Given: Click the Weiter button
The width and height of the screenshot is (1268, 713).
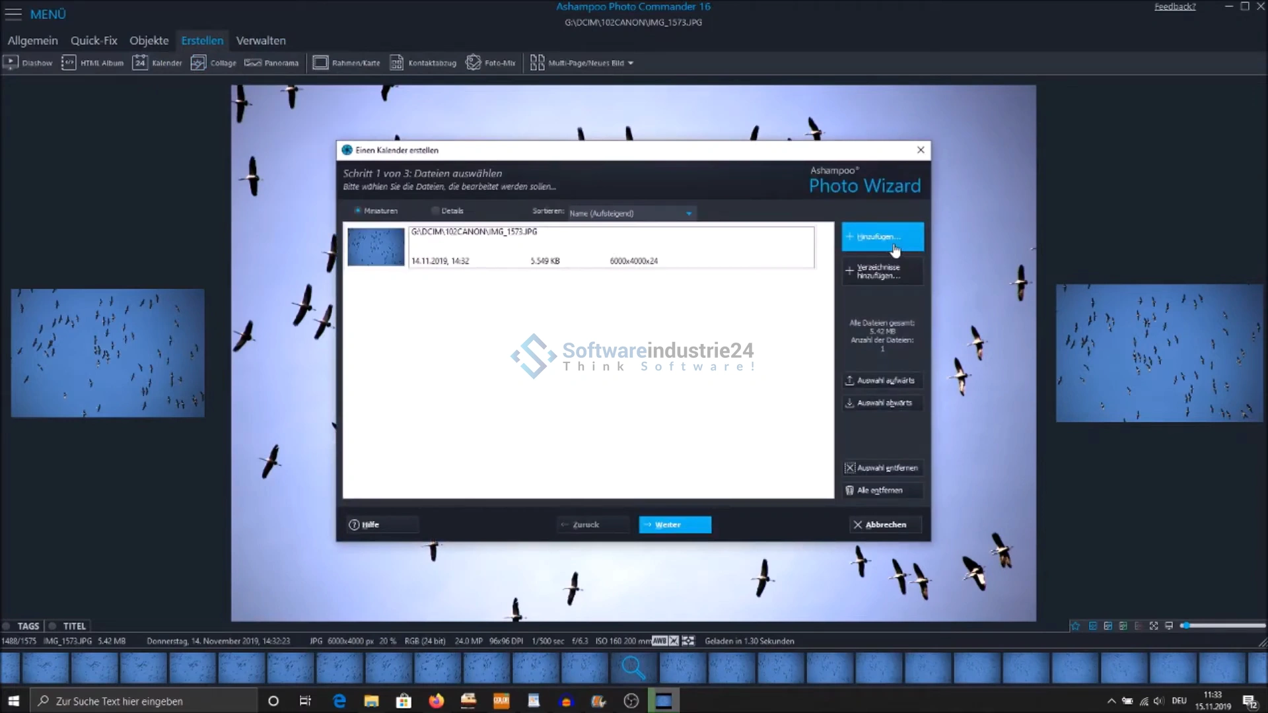Looking at the screenshot, I should tap(674, 525).
